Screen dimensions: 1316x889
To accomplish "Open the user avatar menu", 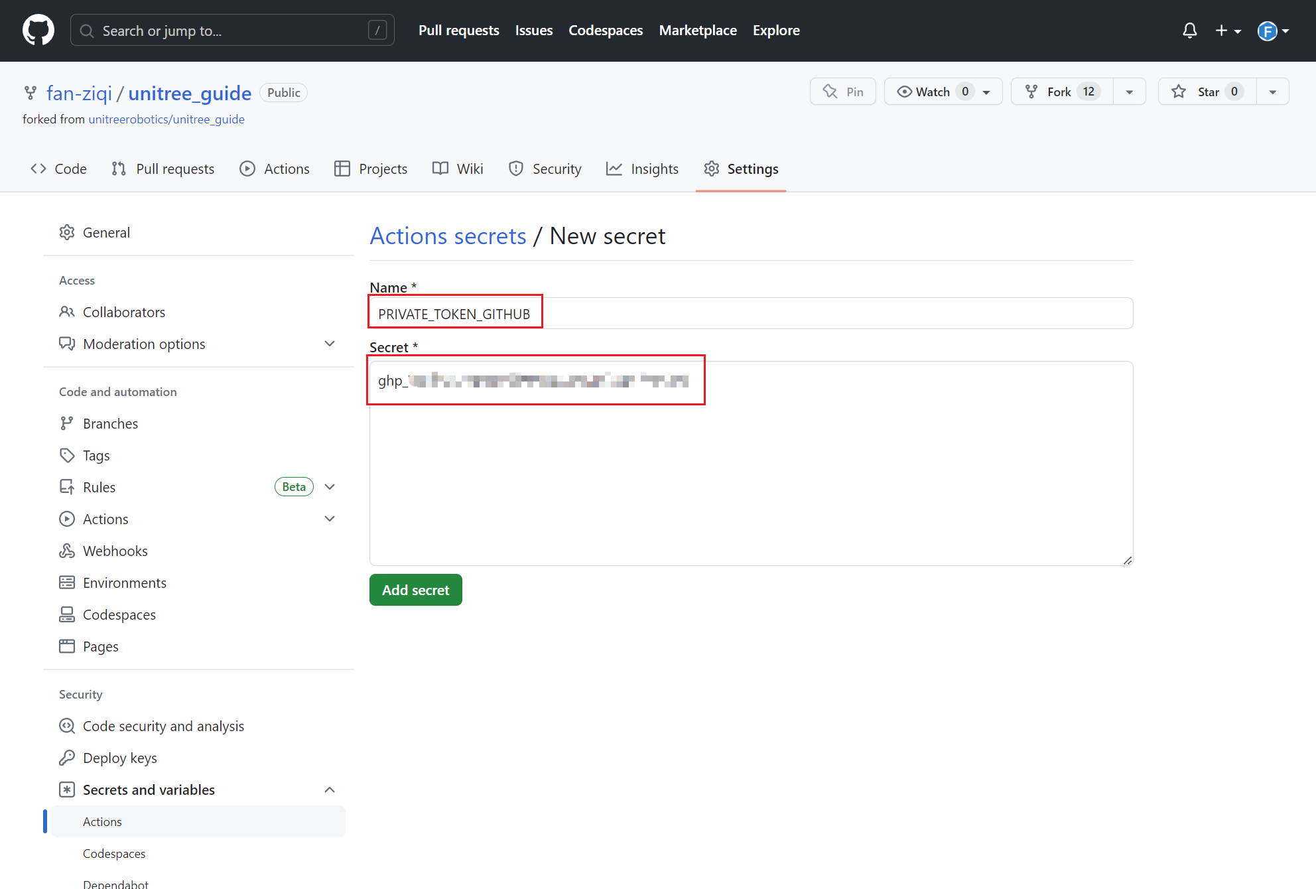I will click(1273, 31).
